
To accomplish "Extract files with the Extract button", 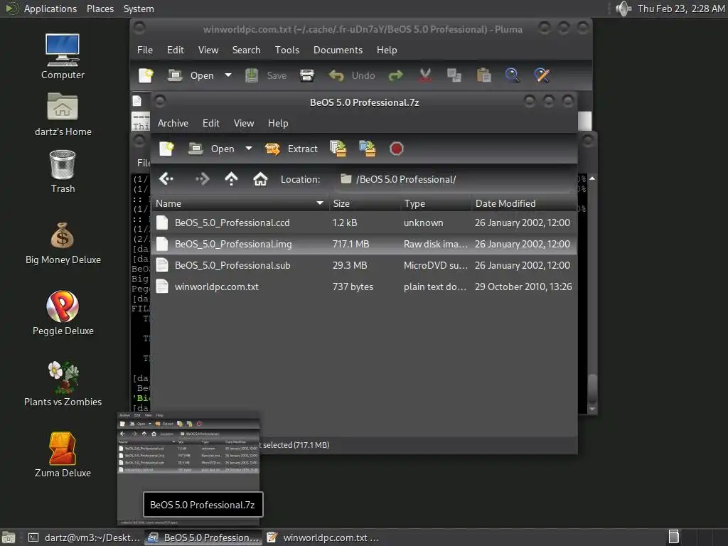I will (291, 149).
